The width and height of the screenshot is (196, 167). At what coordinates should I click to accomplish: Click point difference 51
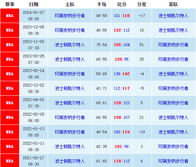coord(142,45)
